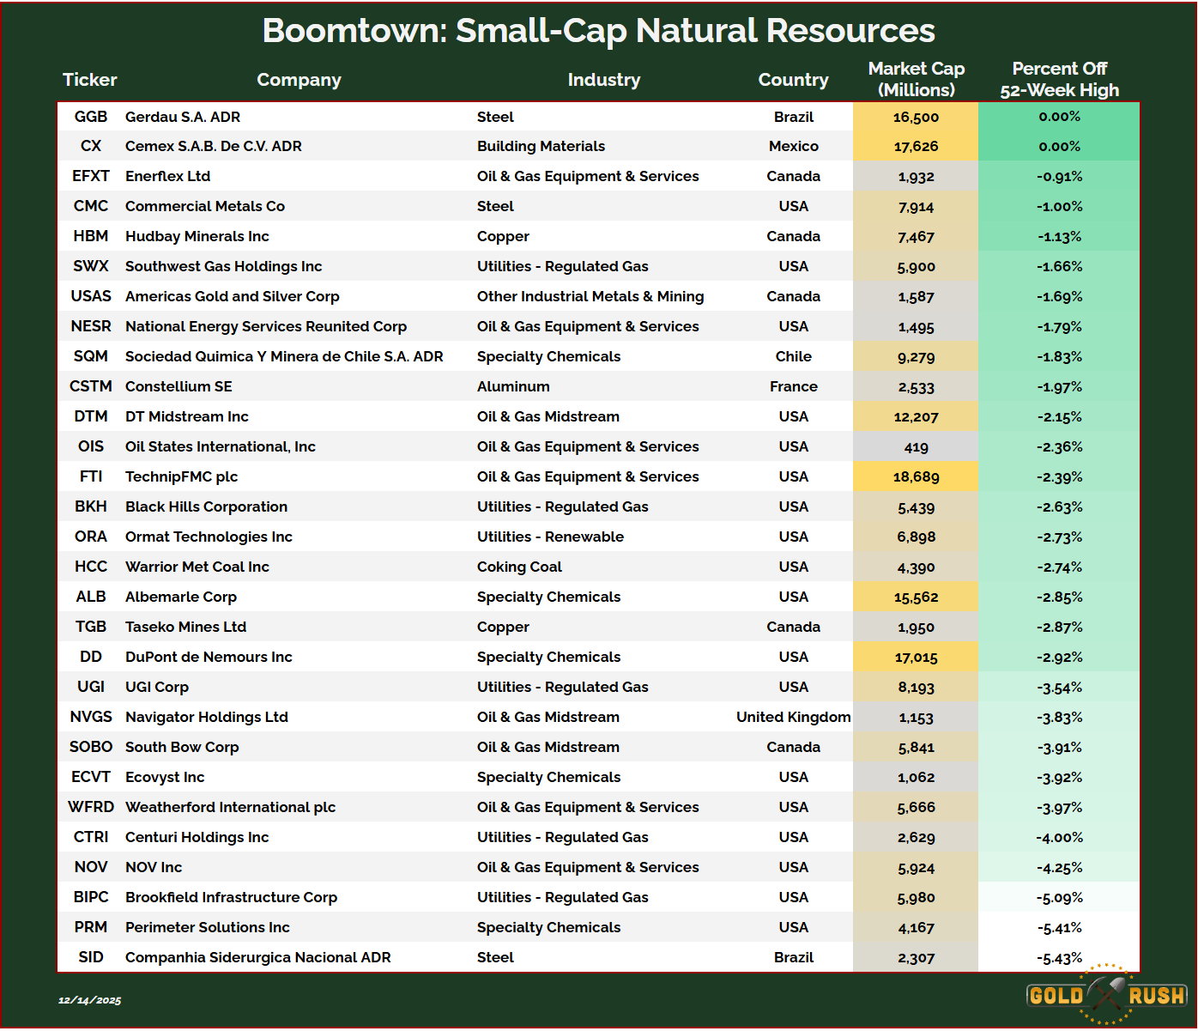The image size is (1198, 1031).
Task: Open the GGB ticker symbol
Action: tap(91, 117)
